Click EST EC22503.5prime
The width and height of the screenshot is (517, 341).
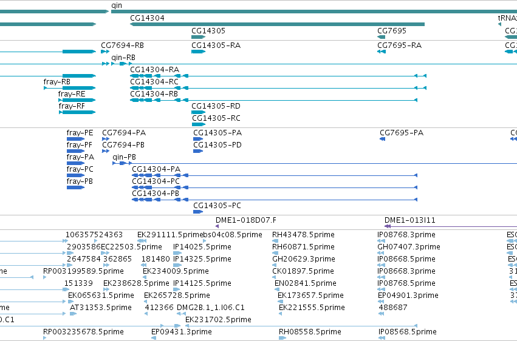(131, 247)
